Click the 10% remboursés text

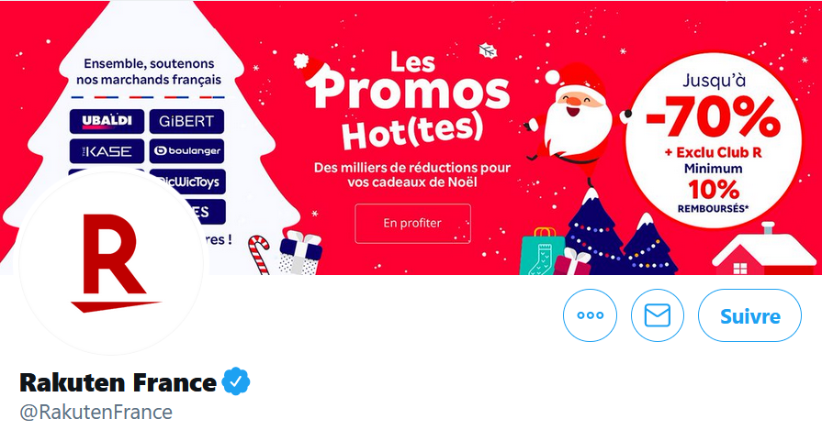[x=713, y=196]
